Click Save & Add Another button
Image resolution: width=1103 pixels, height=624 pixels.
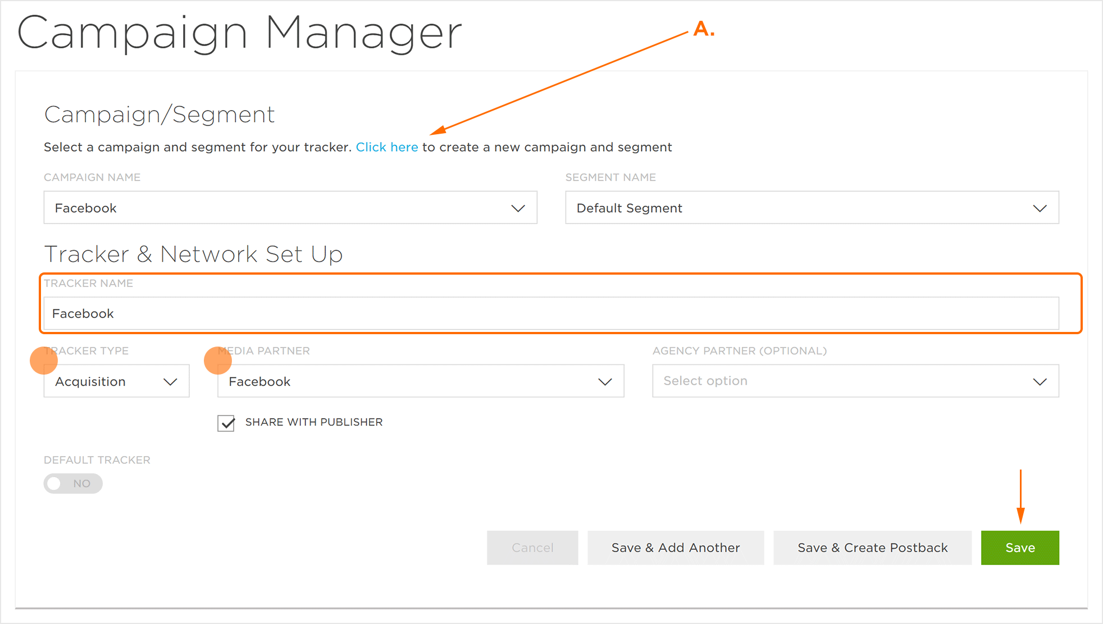point(676,548)
